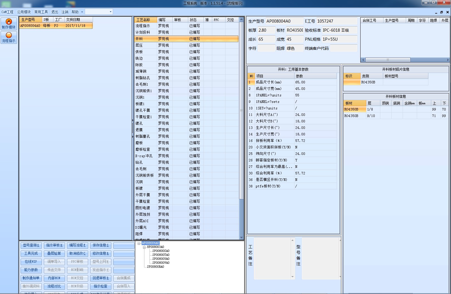The image size is (451, 294).
Task: Click the 修改信息 button
Action: click(101, 254)
